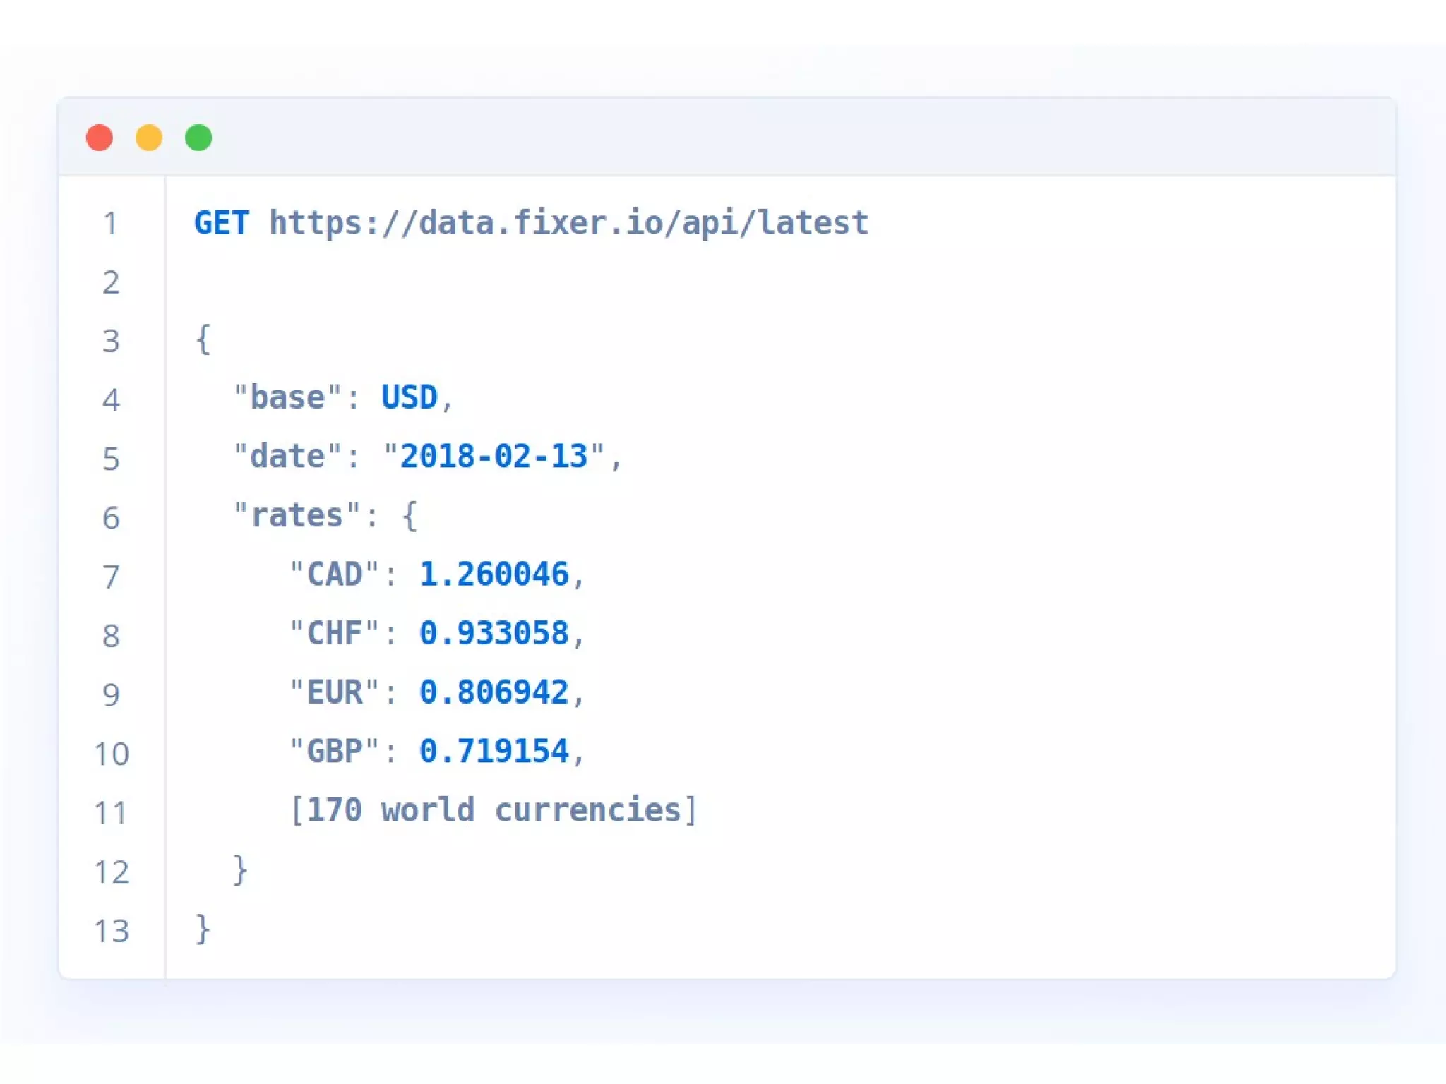
Task: Click the "date" key label
Action: (287, 457)
